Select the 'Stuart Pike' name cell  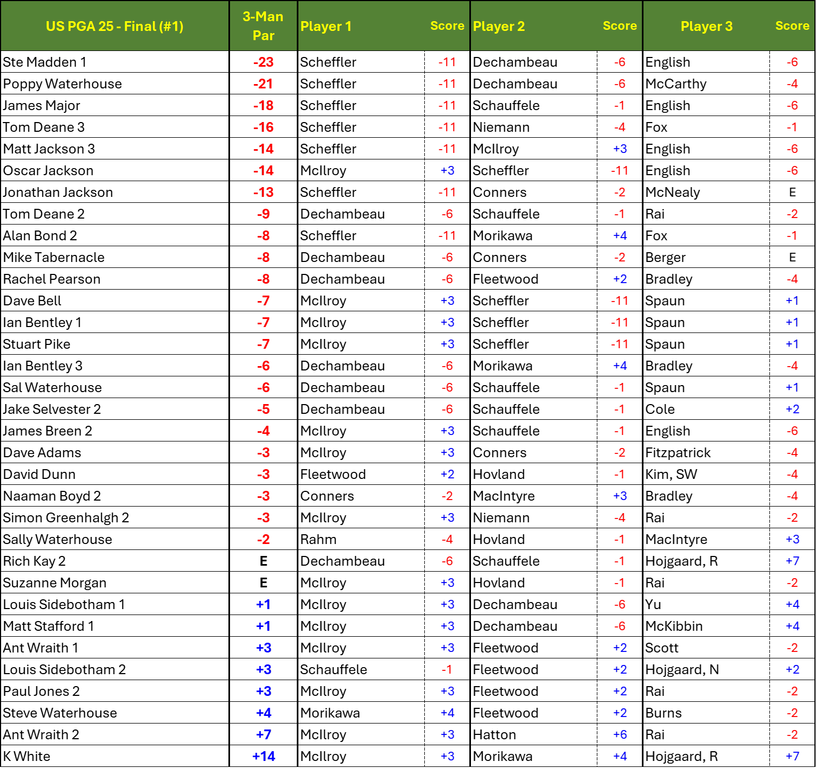click(114, 344)
